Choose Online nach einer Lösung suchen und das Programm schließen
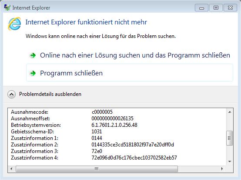This screenshot has height=180, width=241. (x=130, y=55)
